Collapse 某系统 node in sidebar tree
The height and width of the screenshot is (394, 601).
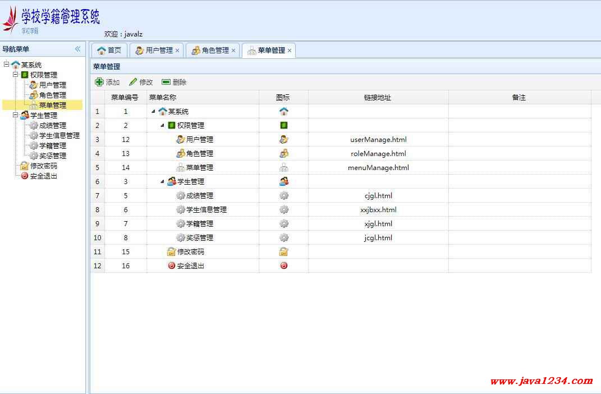6,65
